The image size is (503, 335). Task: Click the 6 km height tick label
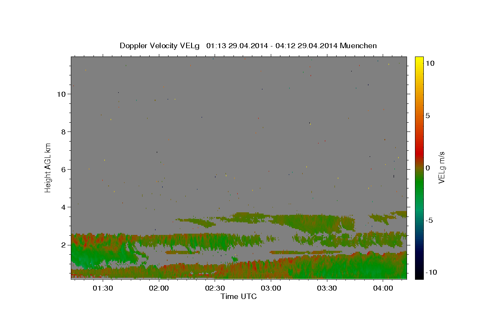coord(63,170)
